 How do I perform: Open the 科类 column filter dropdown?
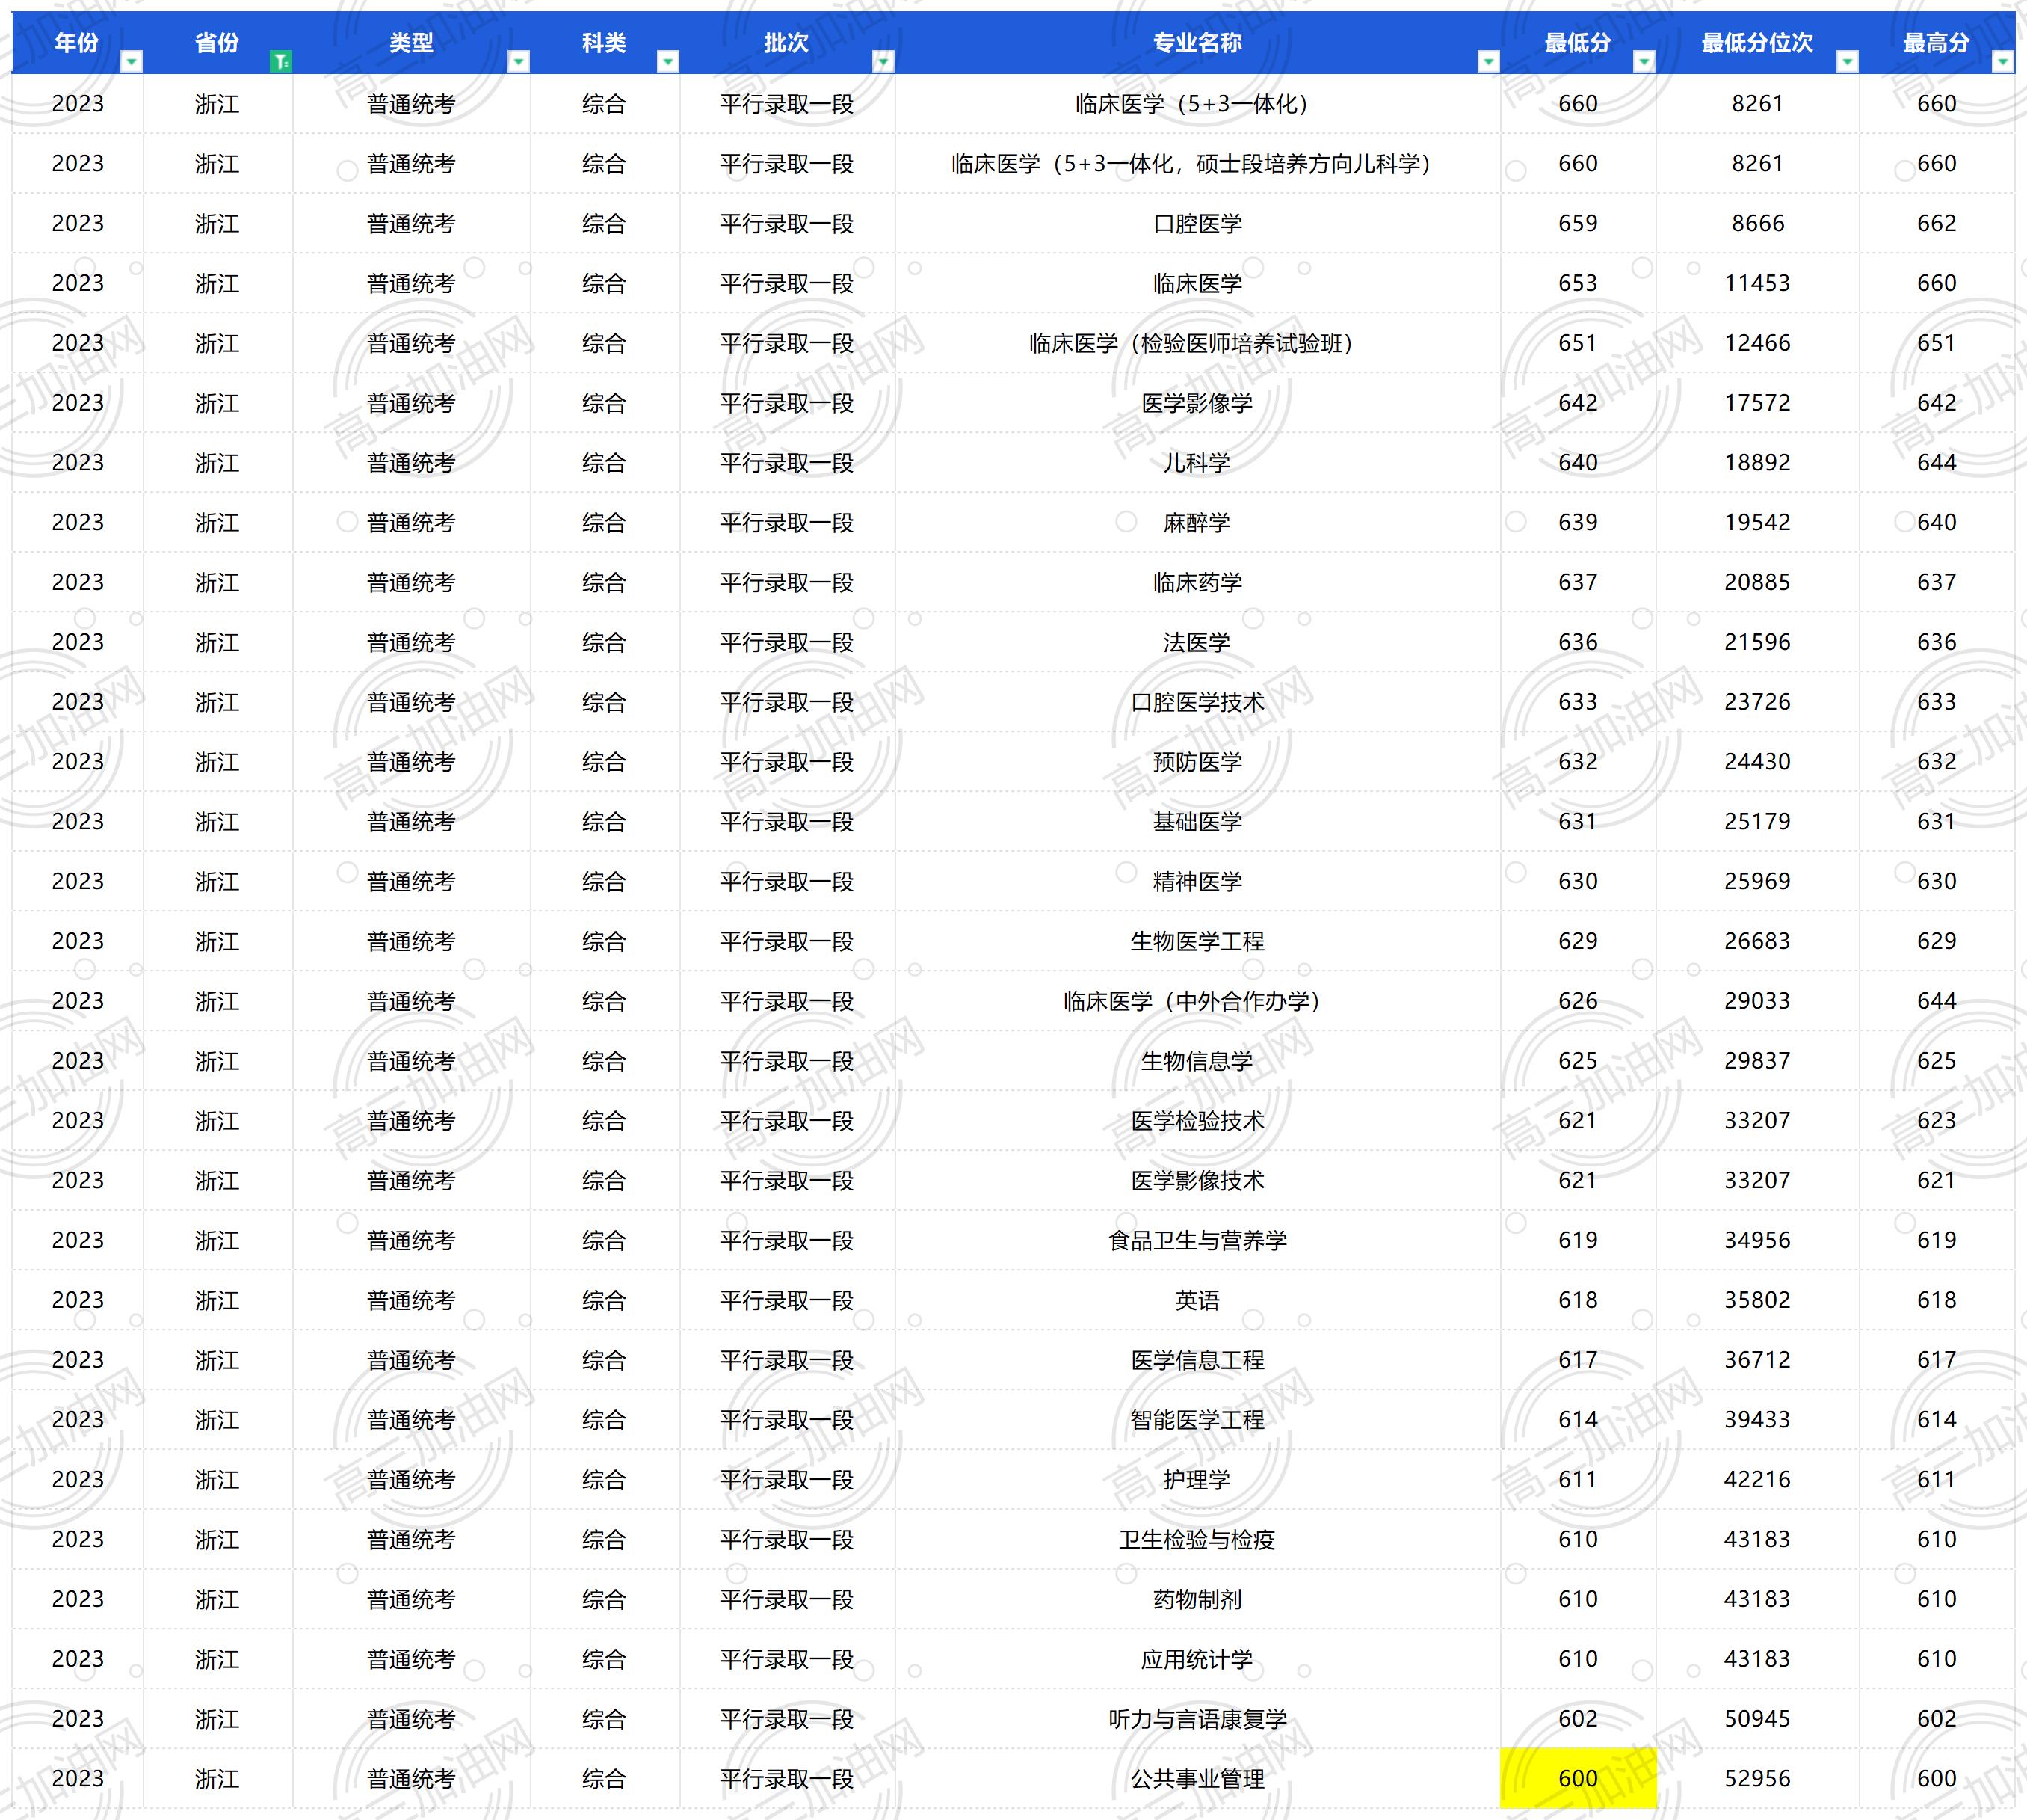pos(667,62)
